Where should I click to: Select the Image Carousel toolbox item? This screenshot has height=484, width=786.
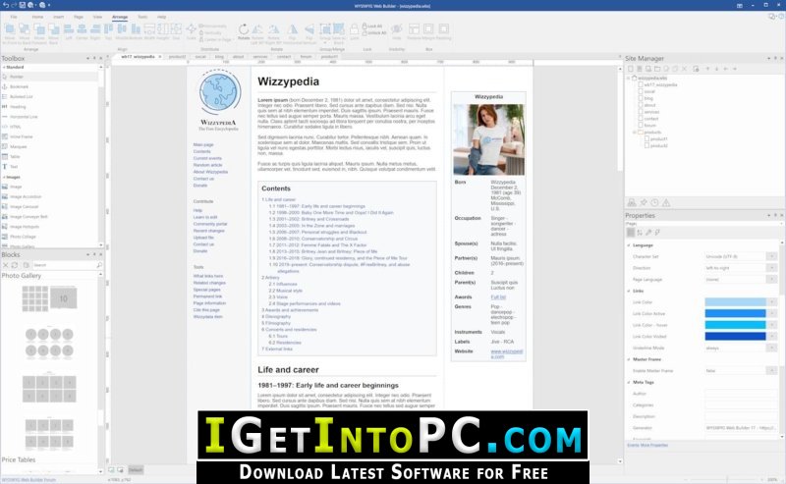click(x=24, y=207)
